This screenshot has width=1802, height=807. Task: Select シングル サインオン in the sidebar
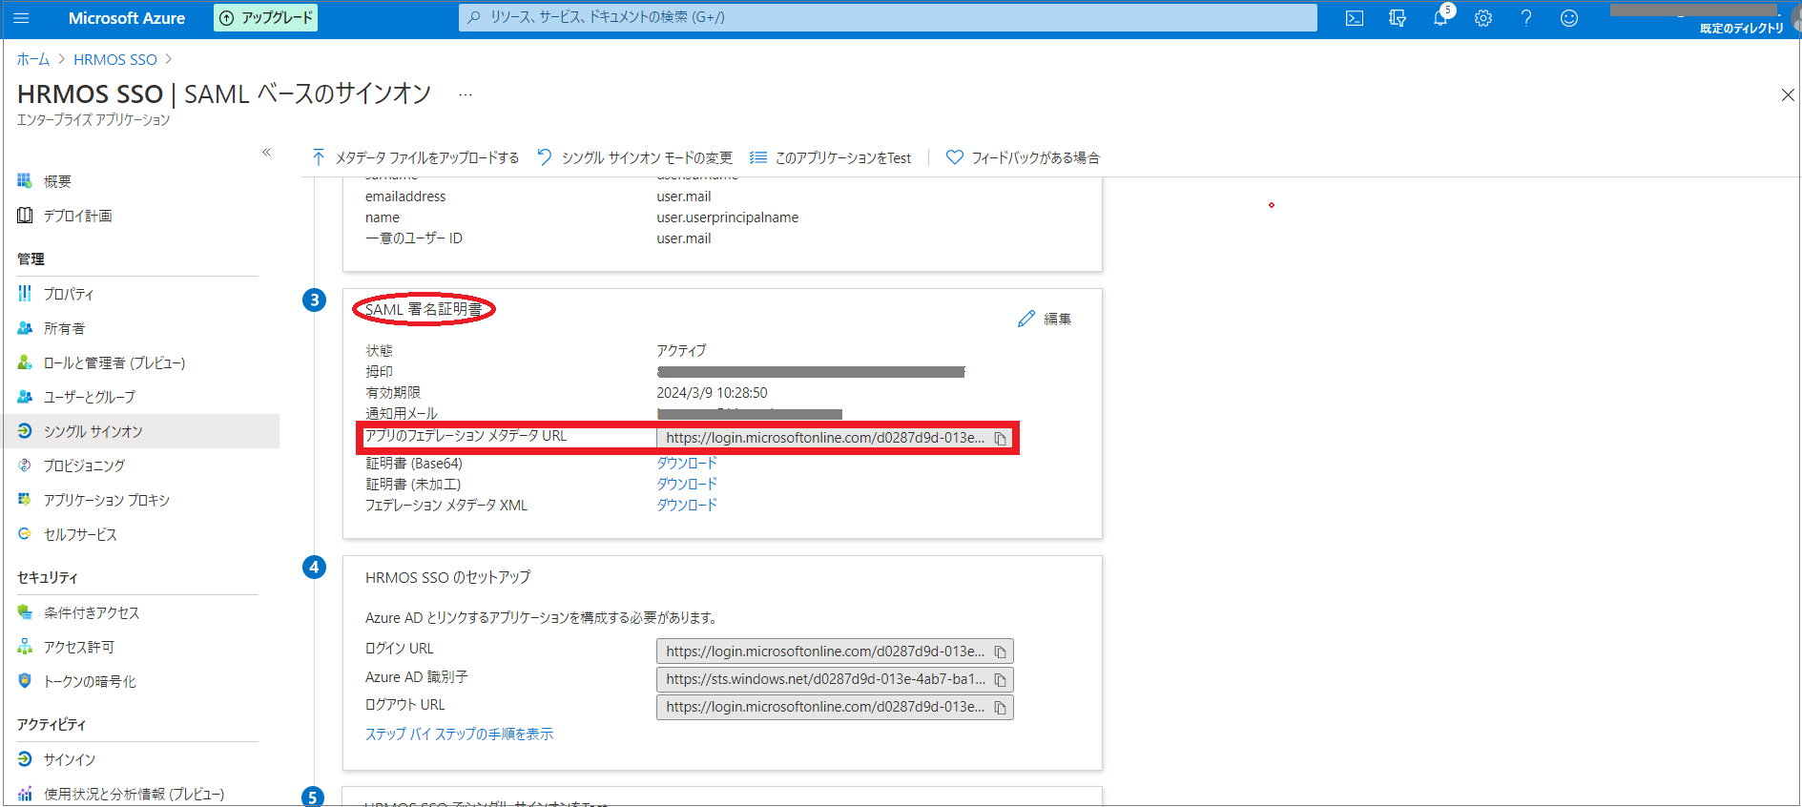pos(93,431)
